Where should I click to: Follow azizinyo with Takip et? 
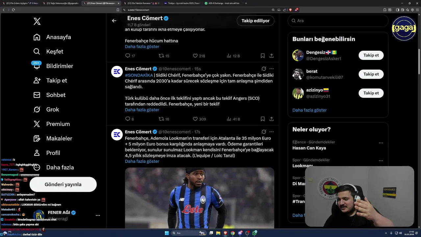(371, 93)
